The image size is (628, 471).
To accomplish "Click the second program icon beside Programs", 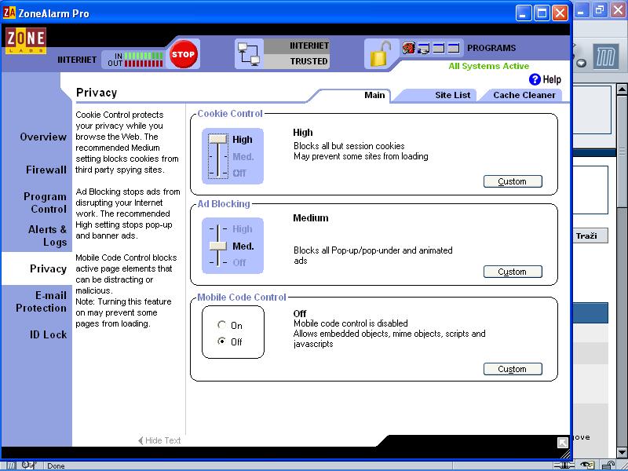I will [x=423, y=49].
